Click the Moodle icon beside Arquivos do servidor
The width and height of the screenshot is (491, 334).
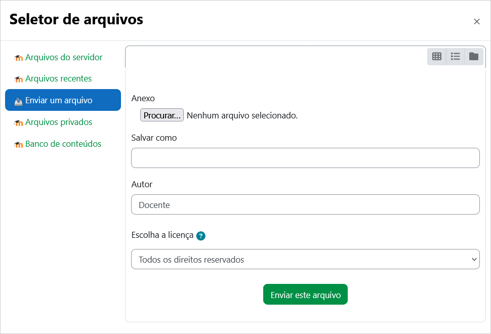click(x=19, y=58)
